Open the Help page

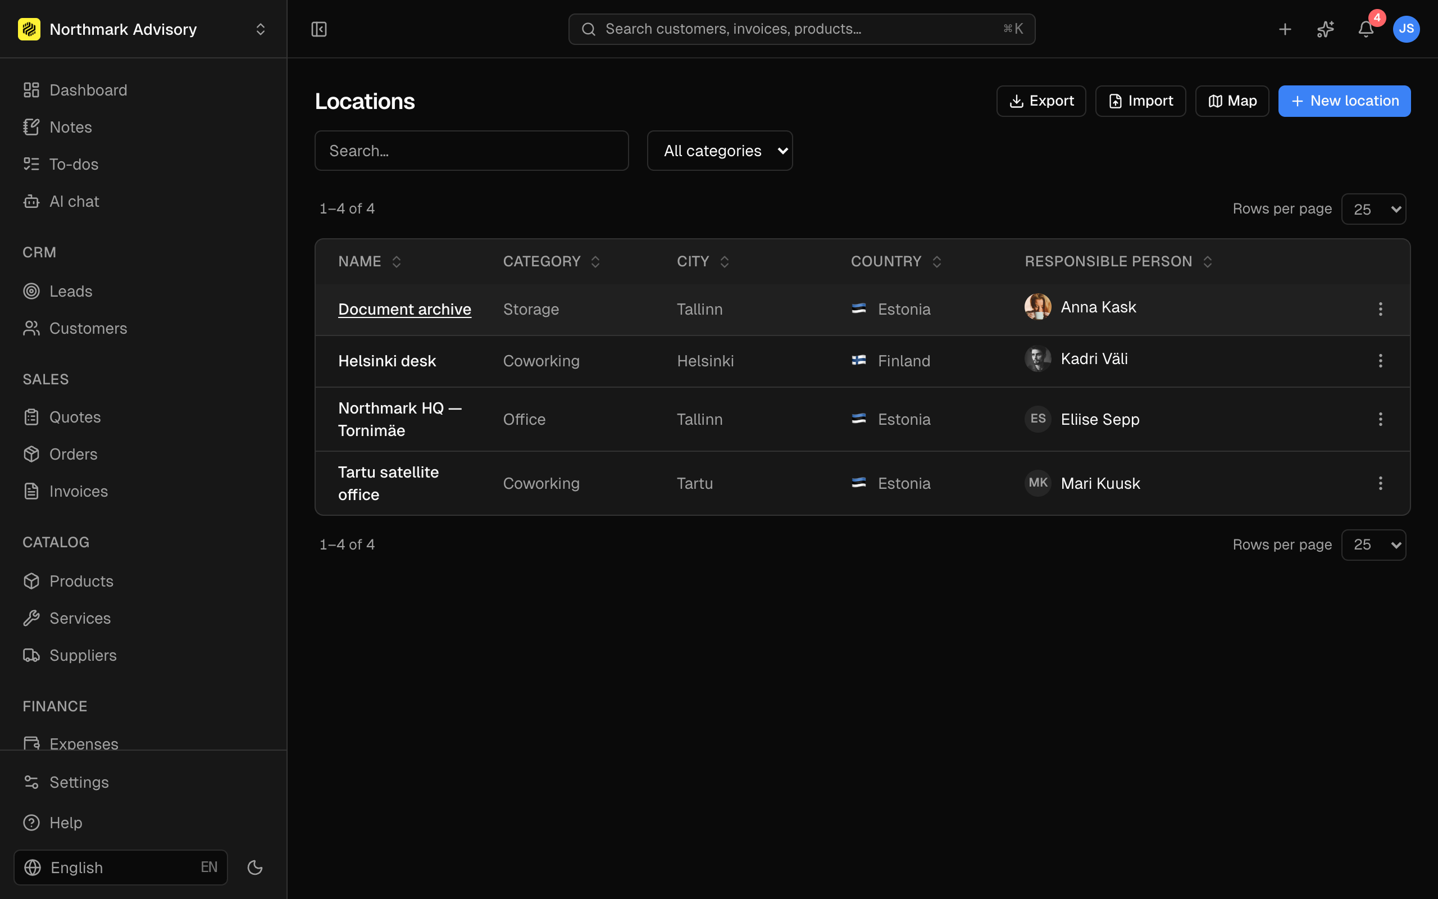pos(143,823)
